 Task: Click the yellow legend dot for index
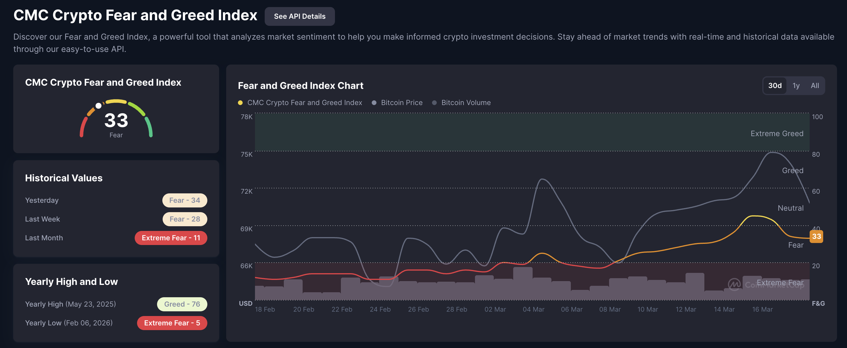tap(240, 103)
